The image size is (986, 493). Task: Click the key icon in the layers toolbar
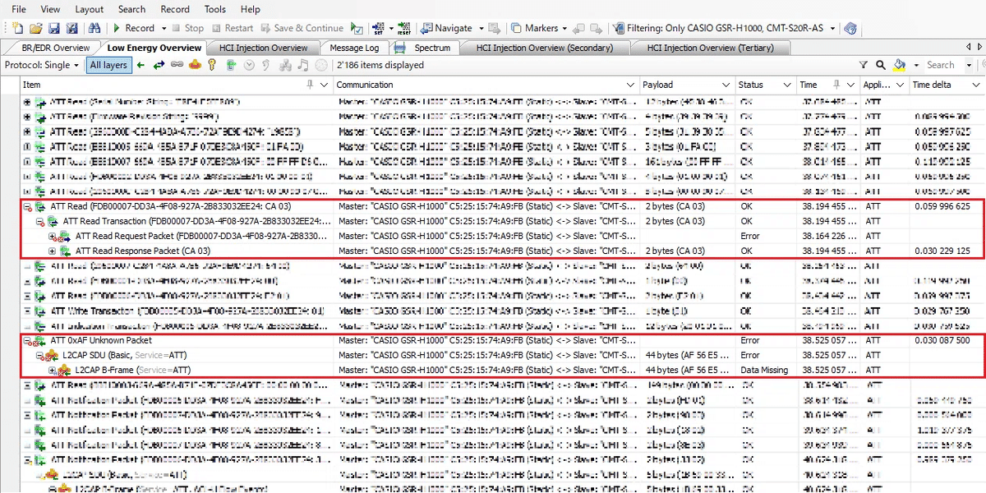211,65
